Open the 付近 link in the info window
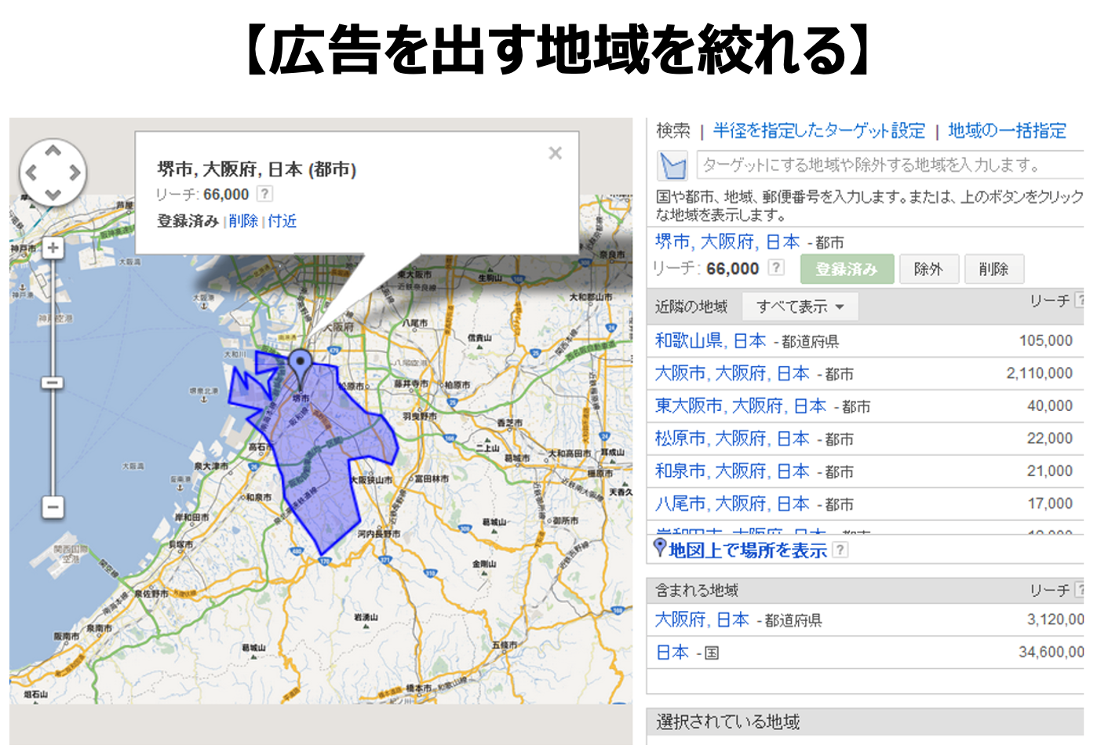The image size is (1097, 756). click(x=281, y=220)
